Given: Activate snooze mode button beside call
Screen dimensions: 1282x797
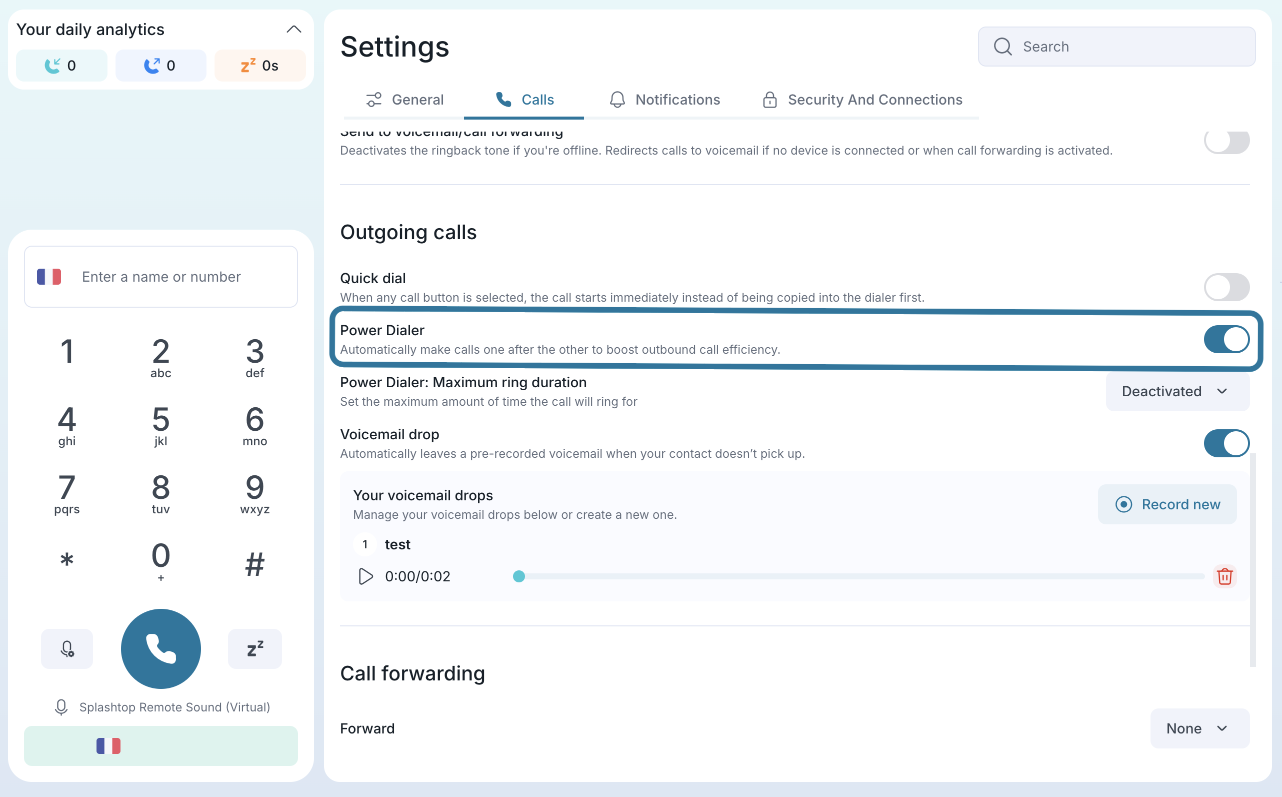Looking at the screenshot, I should [255, 648].
